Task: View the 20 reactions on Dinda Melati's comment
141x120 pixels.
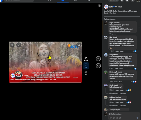Action: (128, 90)
